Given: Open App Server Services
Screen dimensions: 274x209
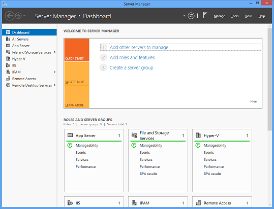Looking at the screenshot, I should (82, 159).
